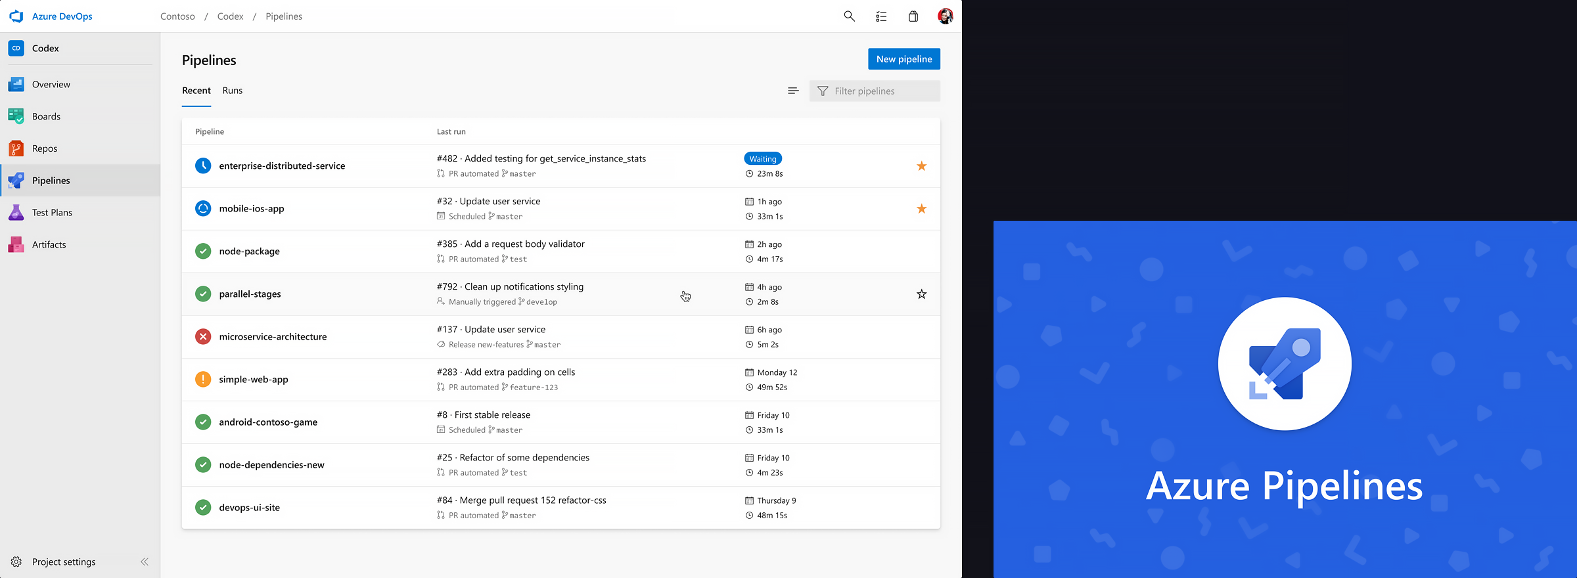Open the work items task list icon
The width and height of the screenshot is (1577, 578).
pyautogui.click(x=881, y=16)
